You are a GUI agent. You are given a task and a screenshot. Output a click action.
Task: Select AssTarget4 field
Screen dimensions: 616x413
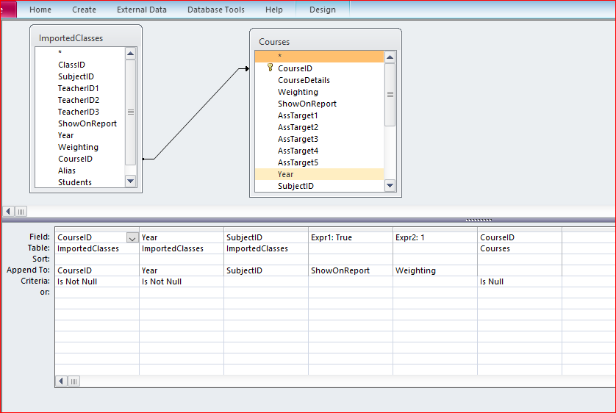coord(319,151)
